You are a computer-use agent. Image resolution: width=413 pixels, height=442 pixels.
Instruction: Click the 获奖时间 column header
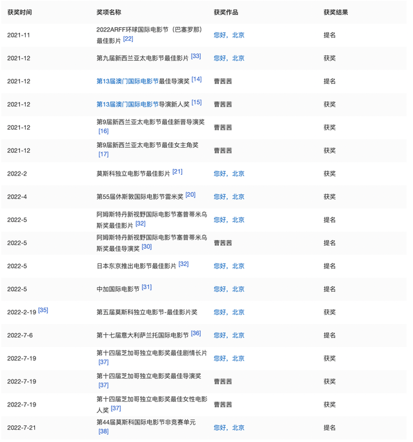click(19, 12)
